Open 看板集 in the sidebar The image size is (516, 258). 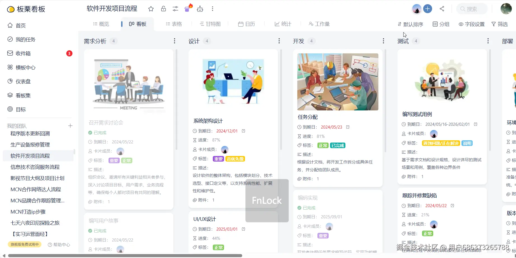19,95
